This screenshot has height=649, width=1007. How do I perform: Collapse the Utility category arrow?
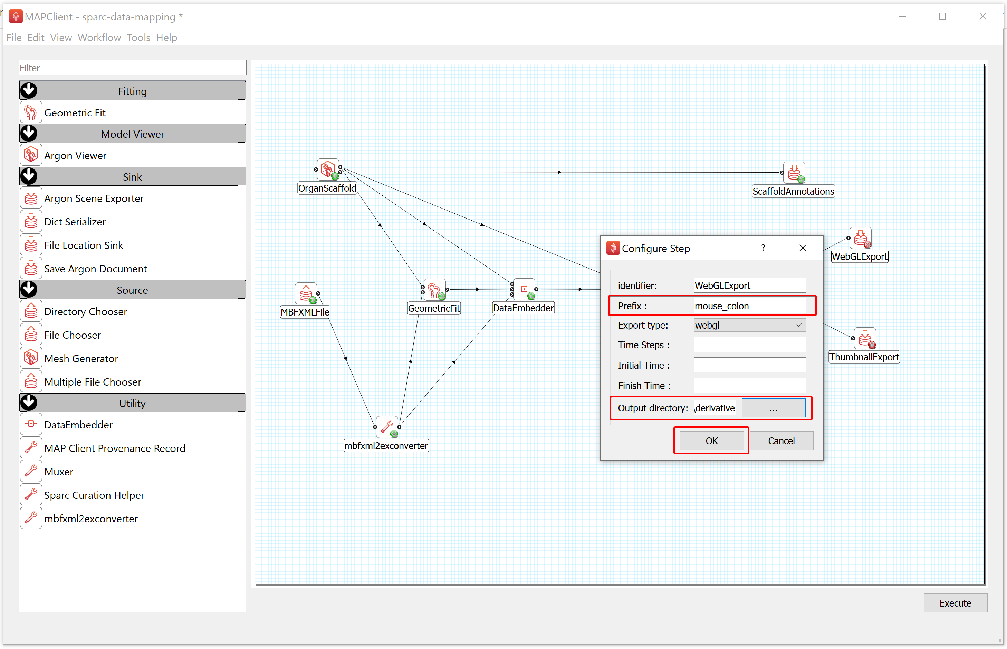29,403
